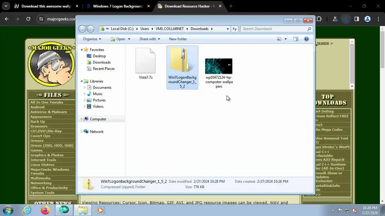This screenshot has height=216, width=385.
Task: Open Antivirus & Malware category on MajorGeeks
Action: (x=49, y=112)
